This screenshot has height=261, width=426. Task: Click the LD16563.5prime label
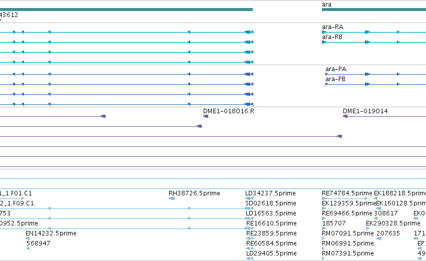click(x=271, y=213)
